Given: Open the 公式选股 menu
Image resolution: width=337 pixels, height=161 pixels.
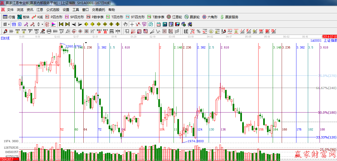Looking at the screenshot, I should [53, 10].
